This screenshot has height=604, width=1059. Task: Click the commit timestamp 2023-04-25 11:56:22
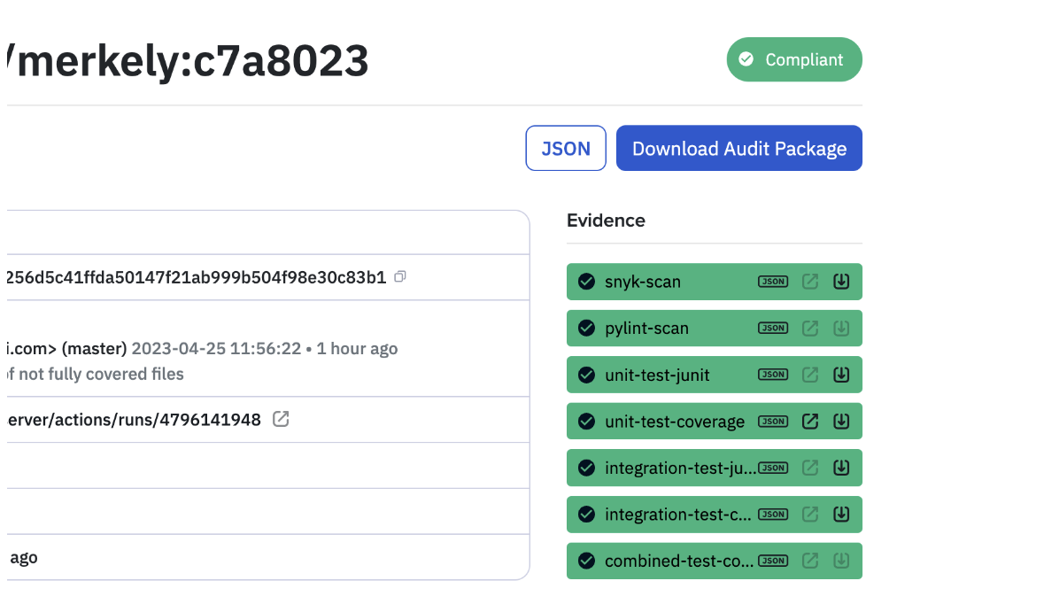tap(216, 349)
